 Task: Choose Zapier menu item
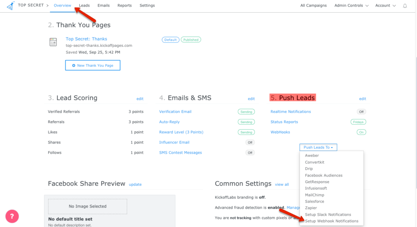(311, 208)
